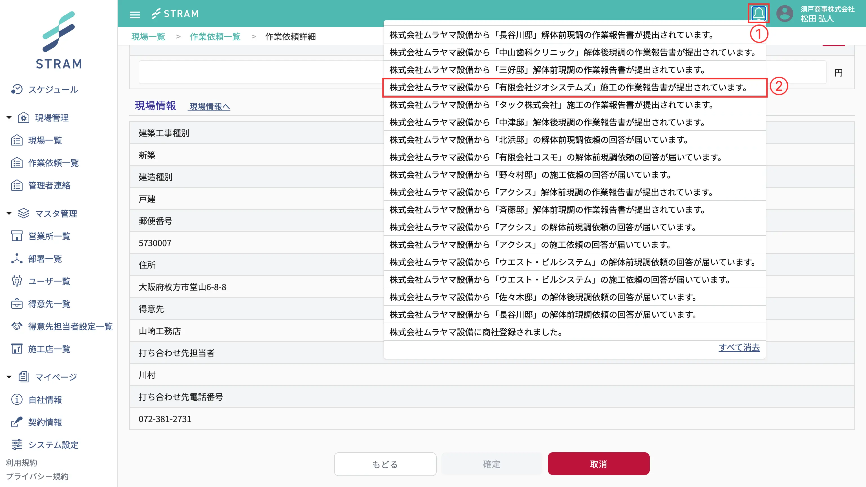Select the スケジュール calendar icon
866x487 pixels.
click(x=17, y=89)
